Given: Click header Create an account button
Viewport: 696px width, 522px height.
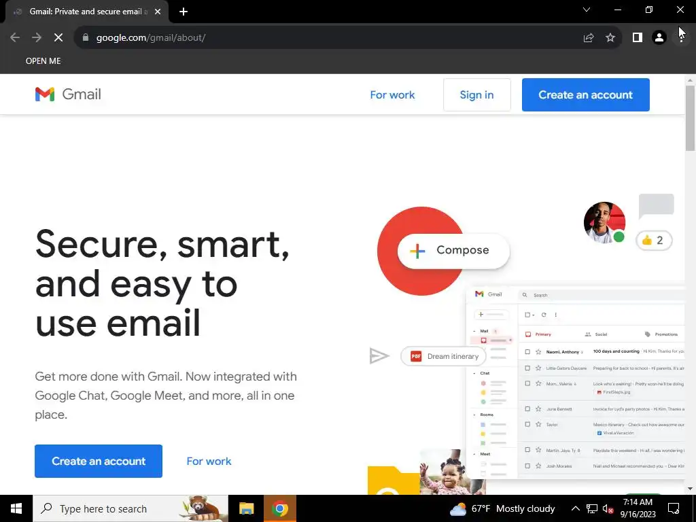Looking at the screenshot, I should (x=585, y=95).
